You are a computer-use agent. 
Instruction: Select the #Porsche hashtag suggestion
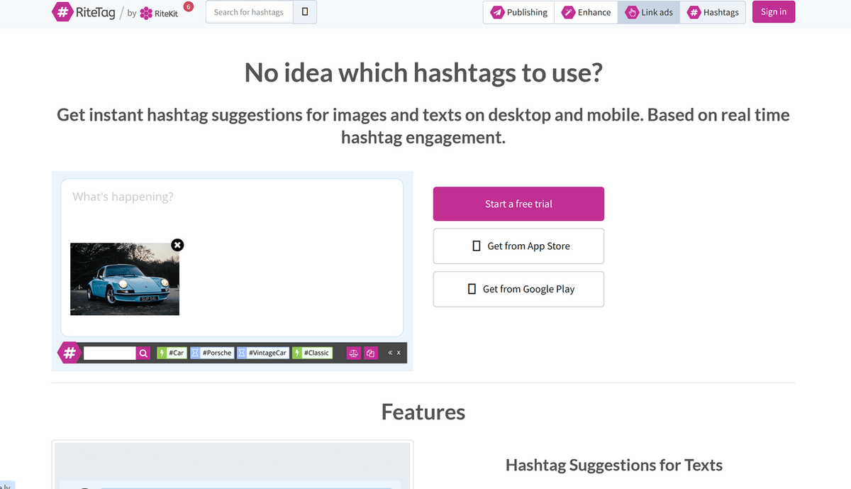click(x=211, y=353)
